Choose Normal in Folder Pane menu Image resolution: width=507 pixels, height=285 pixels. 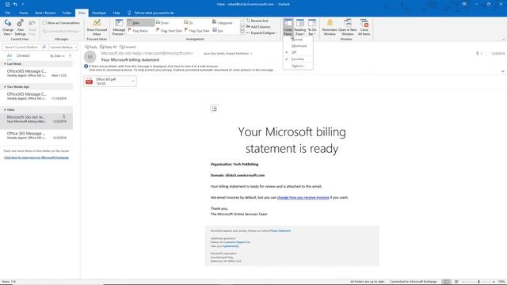click(x=298, y=40)
